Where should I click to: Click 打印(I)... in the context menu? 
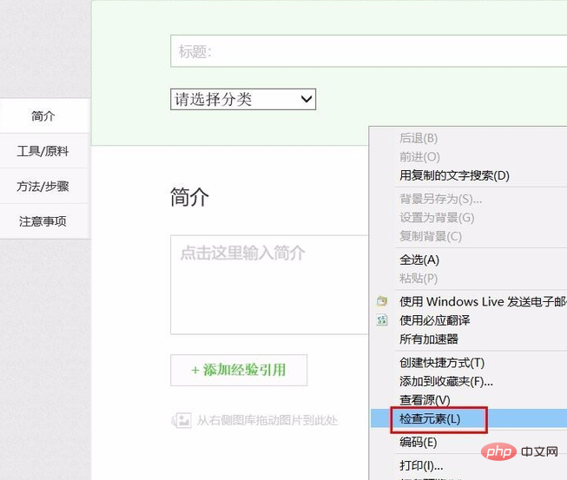[x=421, y=466]
